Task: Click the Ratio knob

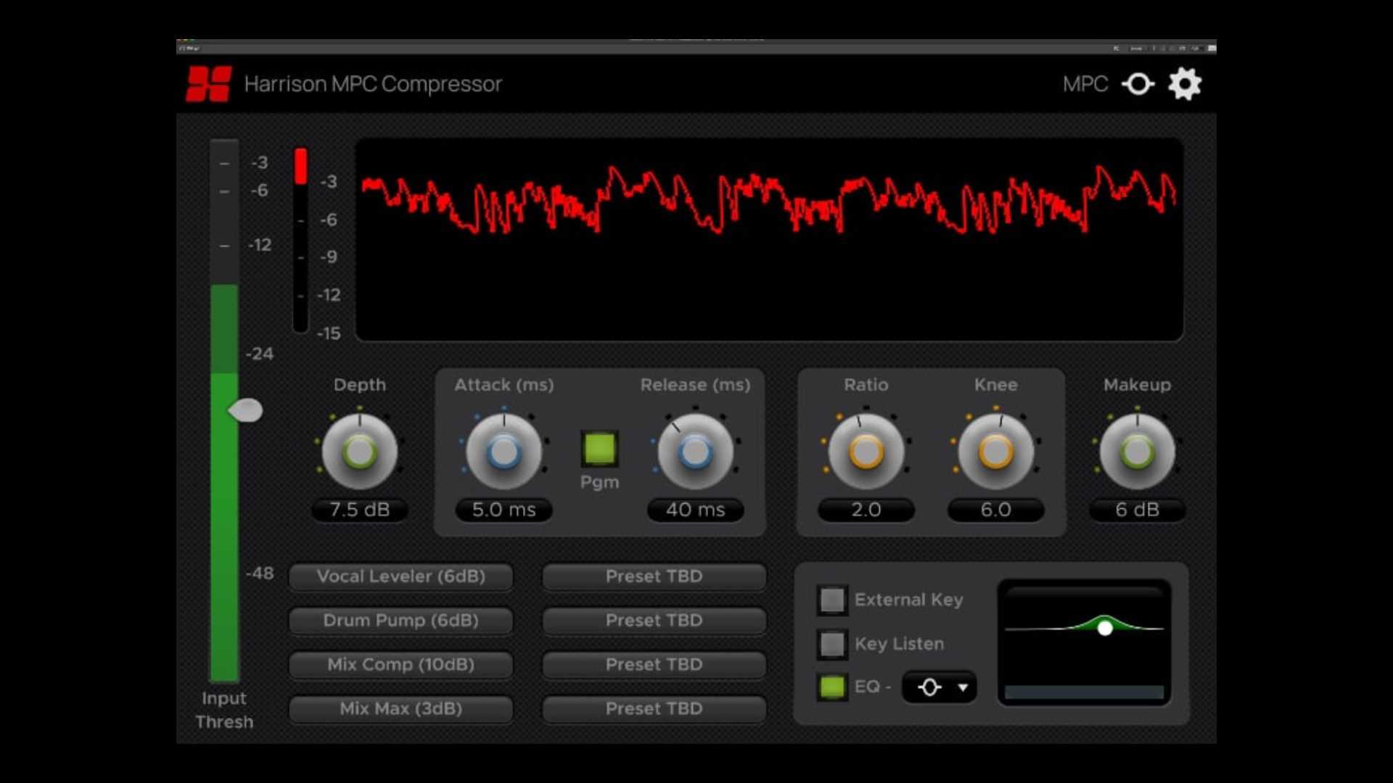Action: pyautogui.click(x=865, y=451)
